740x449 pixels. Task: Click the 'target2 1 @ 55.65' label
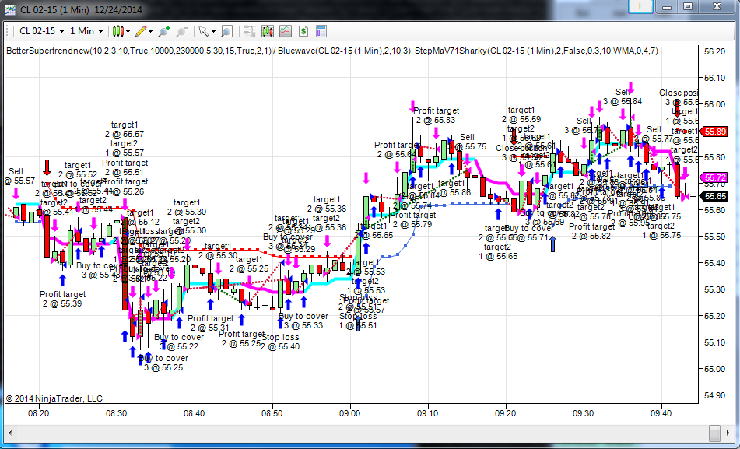[498, 251]
